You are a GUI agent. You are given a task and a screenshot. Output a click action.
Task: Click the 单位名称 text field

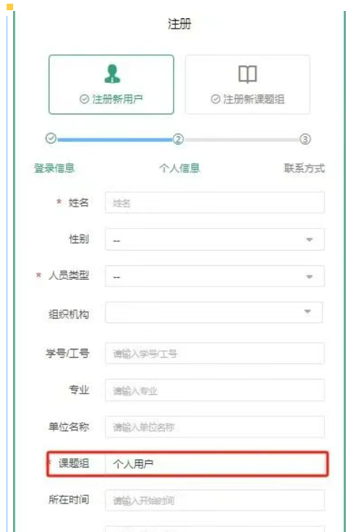coord(215,426)
